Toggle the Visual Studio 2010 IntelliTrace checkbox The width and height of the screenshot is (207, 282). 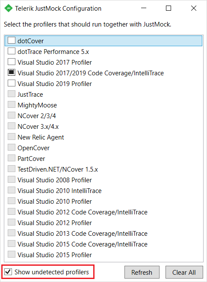click(x=12, y=190)
